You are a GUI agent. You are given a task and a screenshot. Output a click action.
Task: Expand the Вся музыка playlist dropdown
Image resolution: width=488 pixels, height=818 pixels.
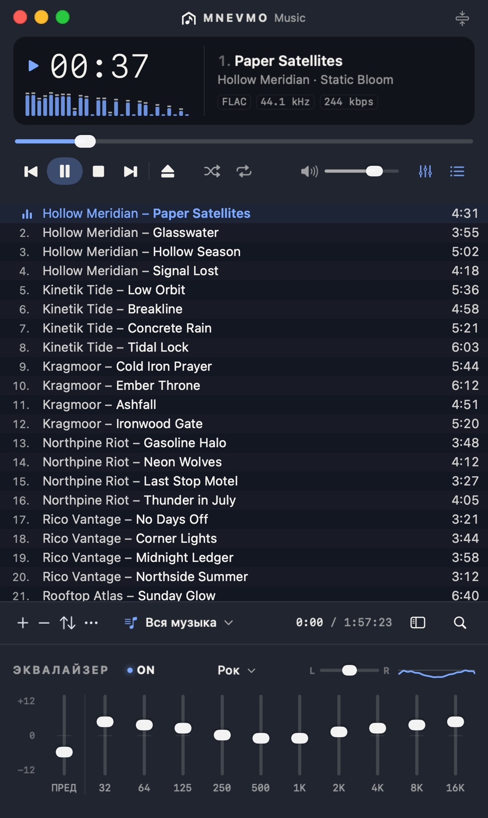point(179,623)
